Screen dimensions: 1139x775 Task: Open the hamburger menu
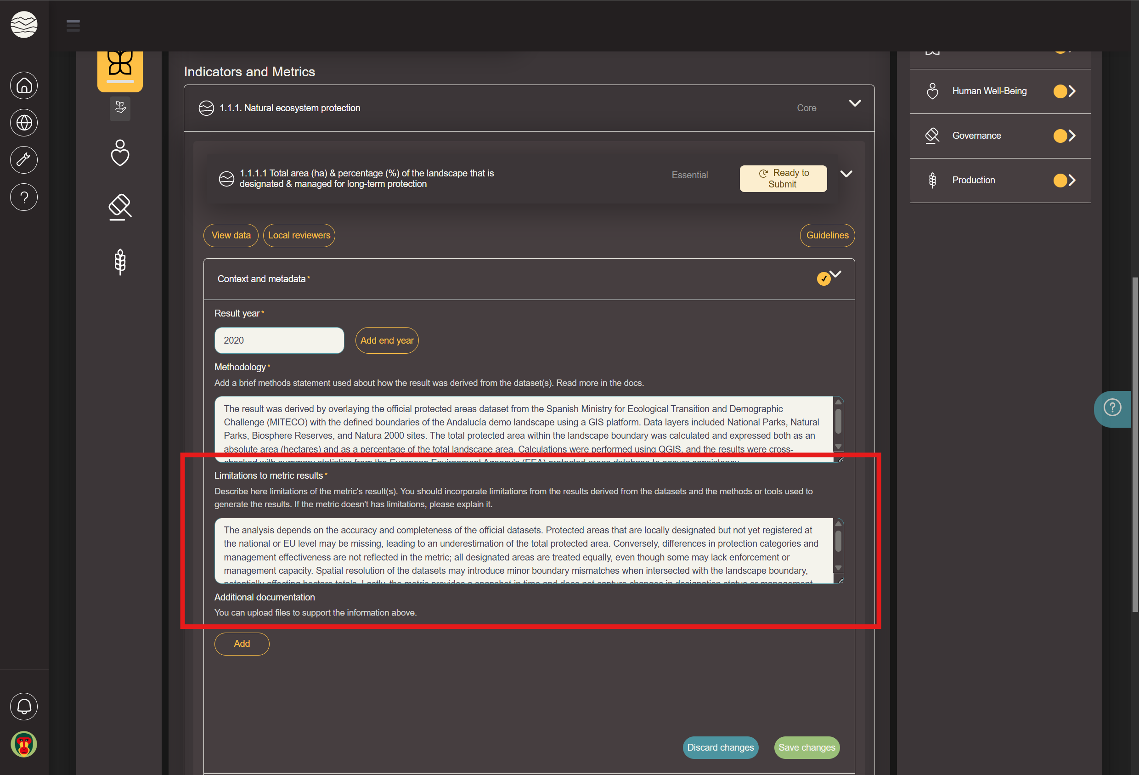pos(73,25)
